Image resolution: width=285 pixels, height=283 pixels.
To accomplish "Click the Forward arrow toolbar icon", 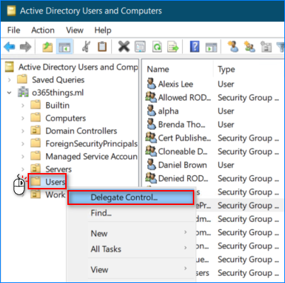I will click(26, 47).
